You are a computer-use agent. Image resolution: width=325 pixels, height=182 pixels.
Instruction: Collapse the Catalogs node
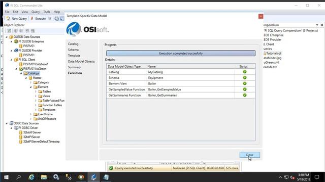tap(21, 73)
